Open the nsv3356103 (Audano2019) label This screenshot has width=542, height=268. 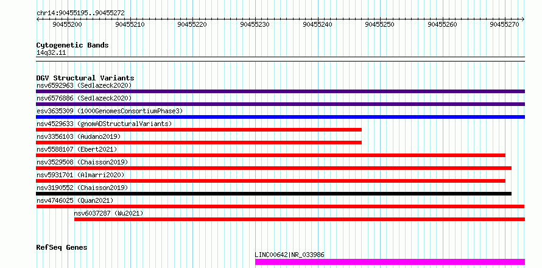(79, 136)
